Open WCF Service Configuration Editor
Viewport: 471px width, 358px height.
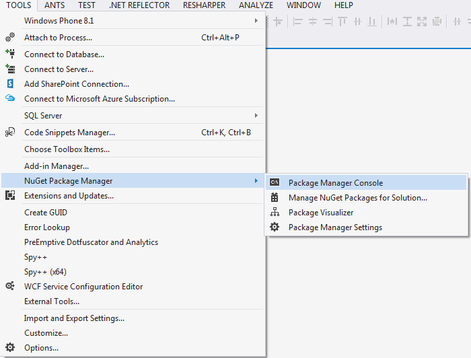(x=133, y=286)
